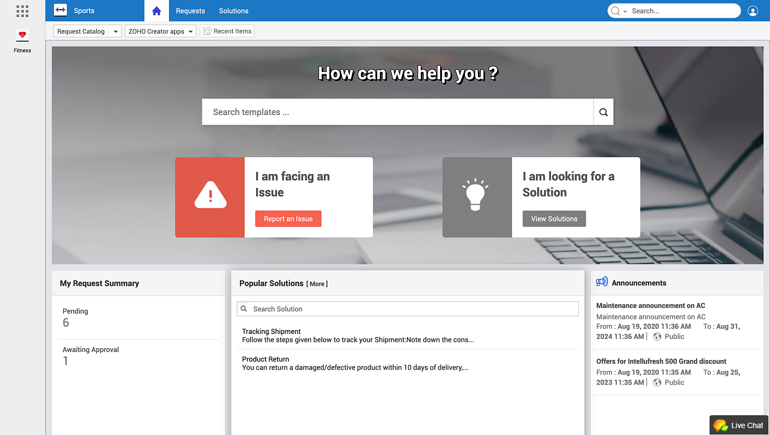This screenshot has width=770, height=435.
Task: Open the user profile icon
Action: (x=753, y=11)
